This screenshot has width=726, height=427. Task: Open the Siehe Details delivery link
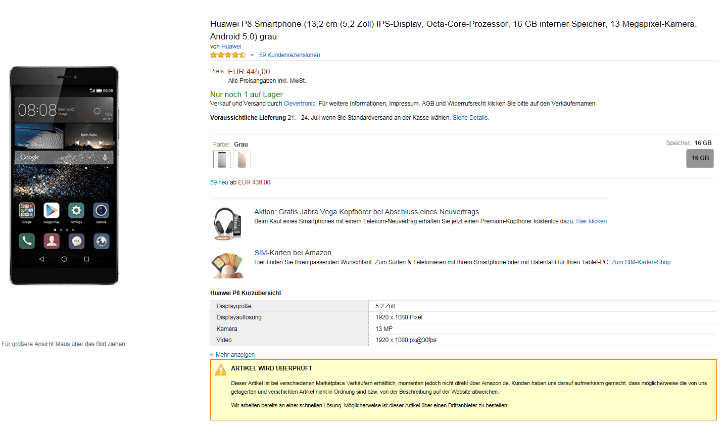pos(471,118)
